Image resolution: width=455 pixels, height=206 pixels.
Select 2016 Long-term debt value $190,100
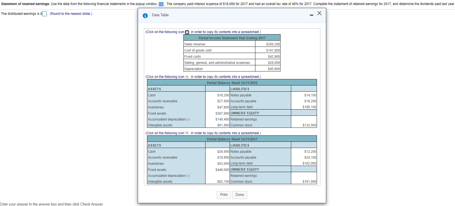[x=309, y=107]
